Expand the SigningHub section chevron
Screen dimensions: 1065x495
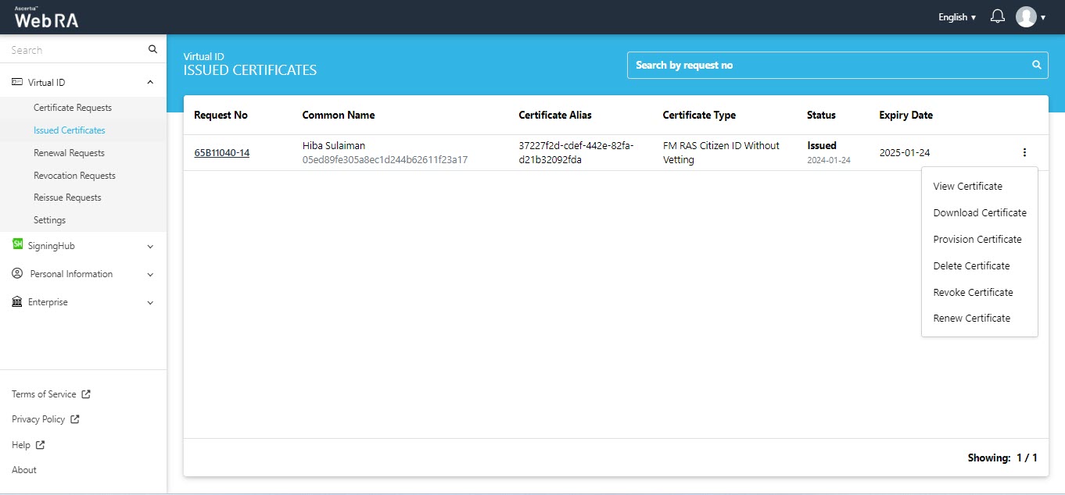pyautogui.click(x=150, y=246)
